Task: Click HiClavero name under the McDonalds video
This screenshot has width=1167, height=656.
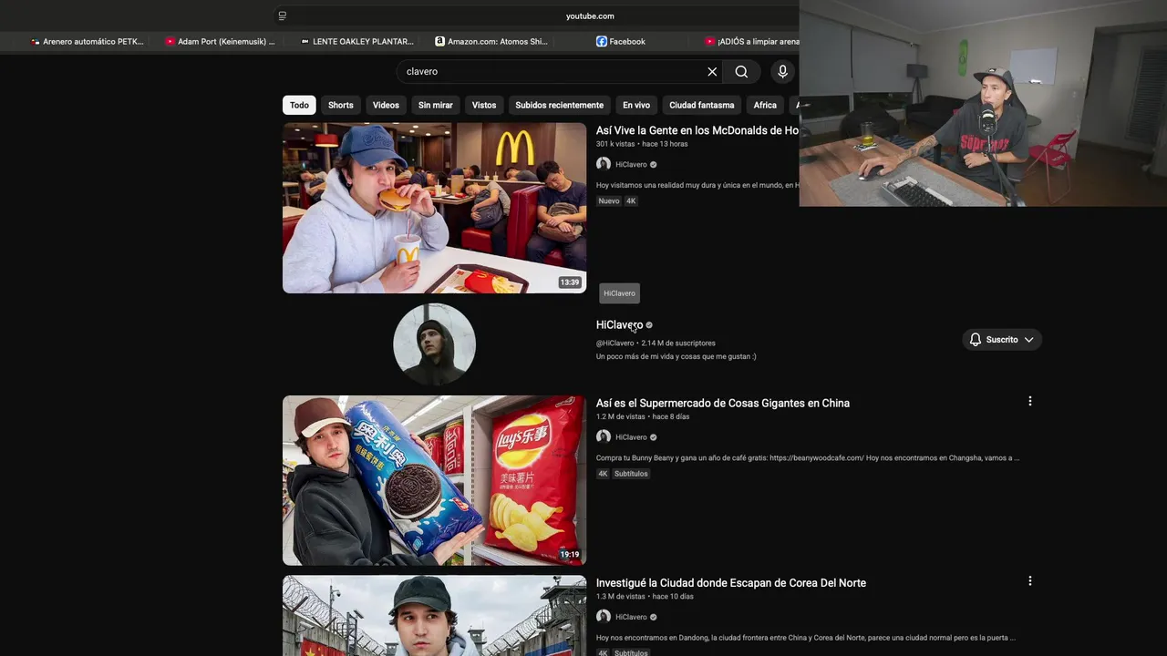Action: coord(631,165)
